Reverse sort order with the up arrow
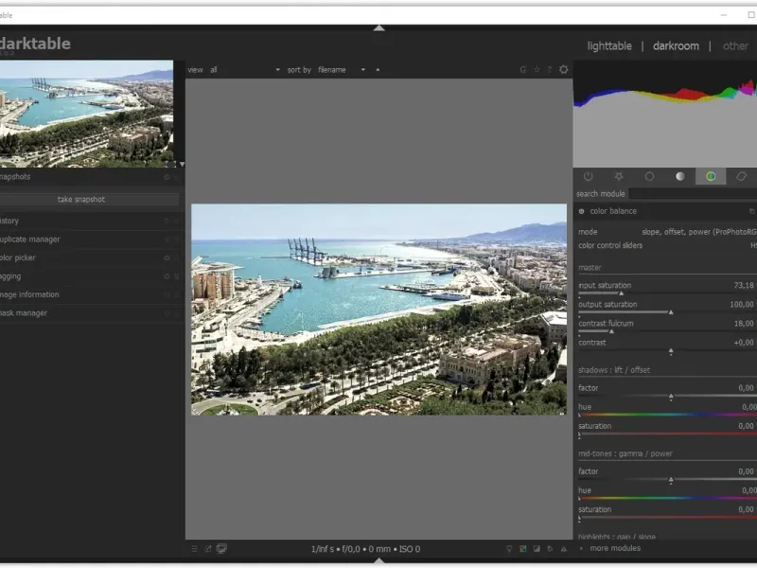 click(378, 69)
